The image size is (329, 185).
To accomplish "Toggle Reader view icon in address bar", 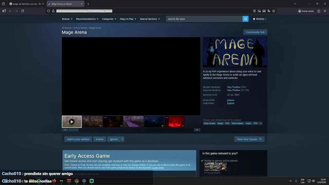I will 254,11.
